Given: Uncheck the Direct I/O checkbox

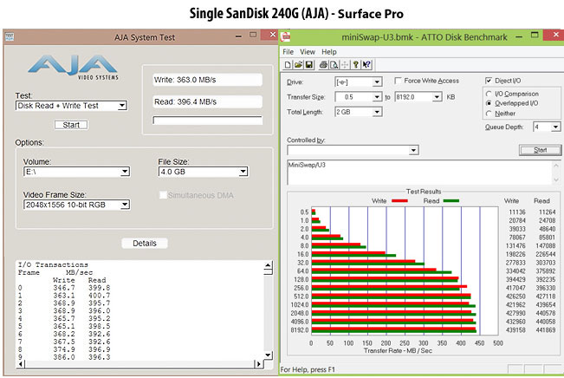Looking at the screenshot, I should (x=489, y=80).
